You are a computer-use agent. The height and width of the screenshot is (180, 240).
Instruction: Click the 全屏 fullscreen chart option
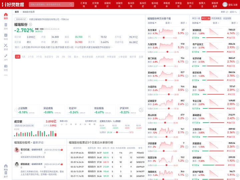tap(141, 57)
